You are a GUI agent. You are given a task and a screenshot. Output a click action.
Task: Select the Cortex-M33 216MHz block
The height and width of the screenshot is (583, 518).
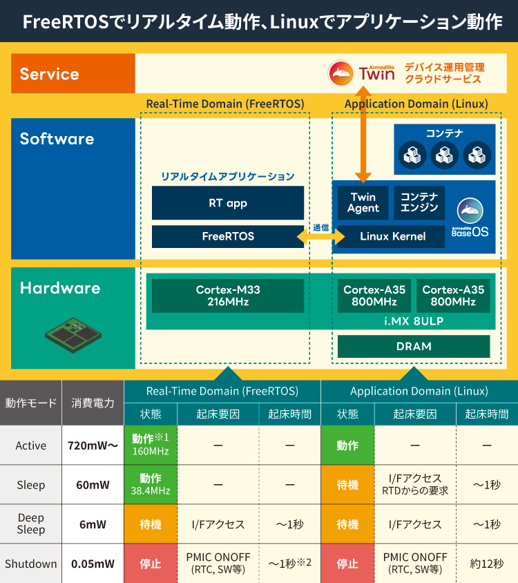[228, 296]
